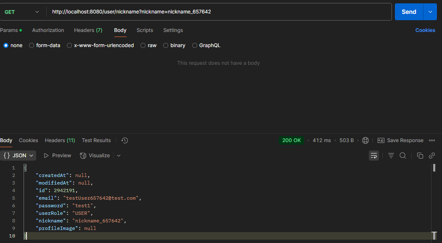This screenshot has height=243, width=442.
Task: Click the password value "test1"
Action: click(83, 206)
